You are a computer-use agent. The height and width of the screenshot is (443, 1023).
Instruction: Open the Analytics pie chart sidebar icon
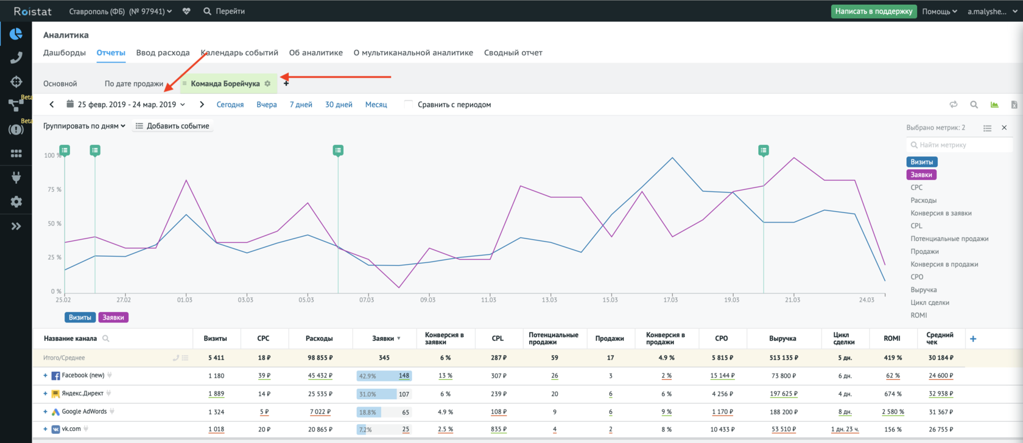pyautogui.click(x=16, y=33)
